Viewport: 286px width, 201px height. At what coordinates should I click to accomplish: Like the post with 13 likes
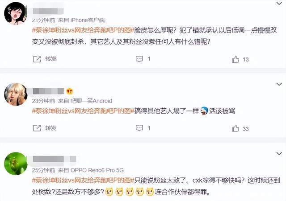coord(236,59)
